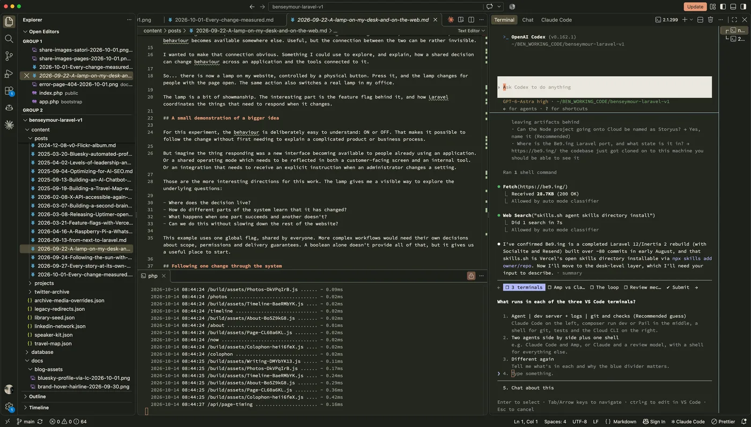
Task: Click the main branch indicator
Action: coord(25,422)
